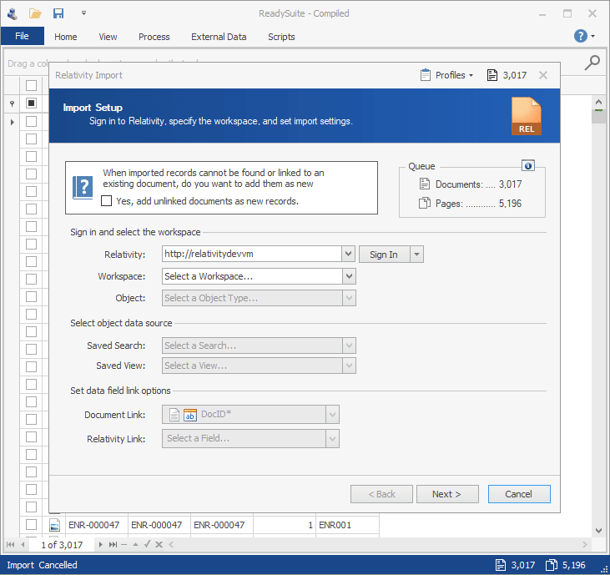
Task: Click the Pages icon in Queue panel
Action: tap(425, 203)
